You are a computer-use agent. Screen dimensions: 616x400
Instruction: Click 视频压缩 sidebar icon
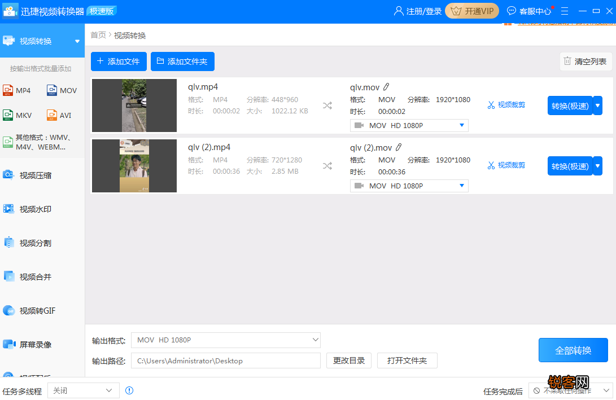click(8, 175)
